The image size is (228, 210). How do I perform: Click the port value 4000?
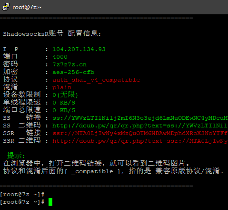(x=60, y=57)
